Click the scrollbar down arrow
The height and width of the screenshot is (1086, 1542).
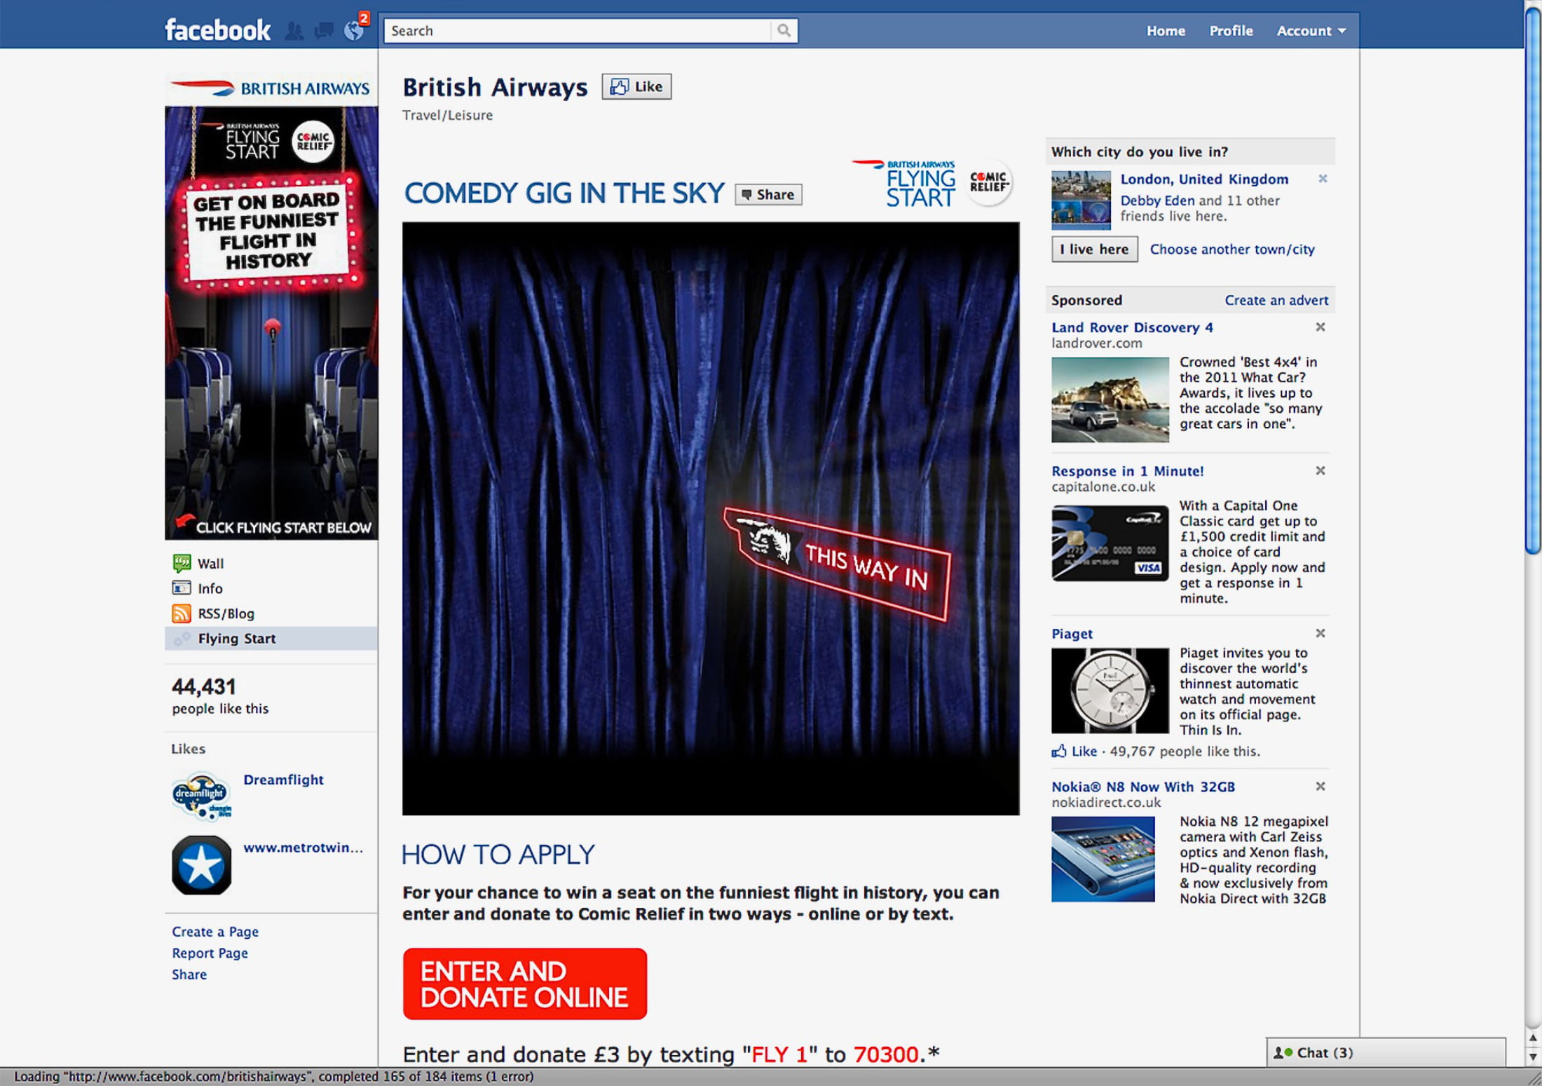[1533, 1057]
